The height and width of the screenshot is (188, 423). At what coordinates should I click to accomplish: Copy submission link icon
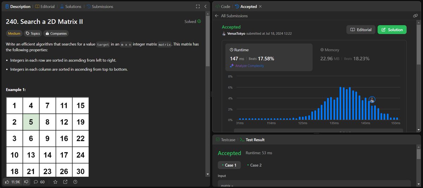coord(415,16)
